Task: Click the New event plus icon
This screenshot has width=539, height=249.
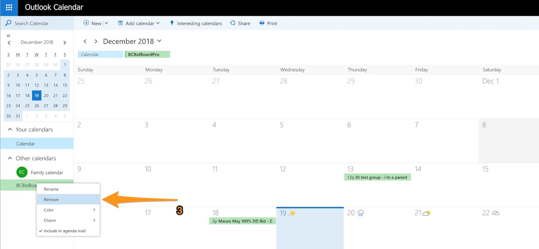Action: tap(86, 23)
